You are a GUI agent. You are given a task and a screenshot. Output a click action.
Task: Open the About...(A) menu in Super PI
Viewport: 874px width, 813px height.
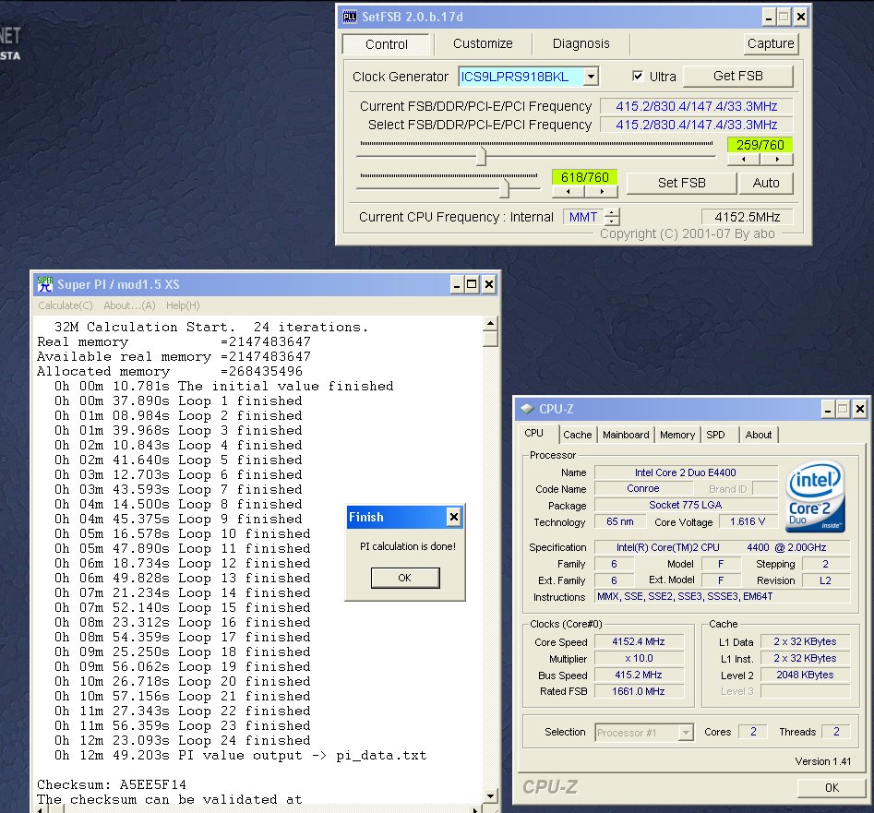click(x=129, y=305)
